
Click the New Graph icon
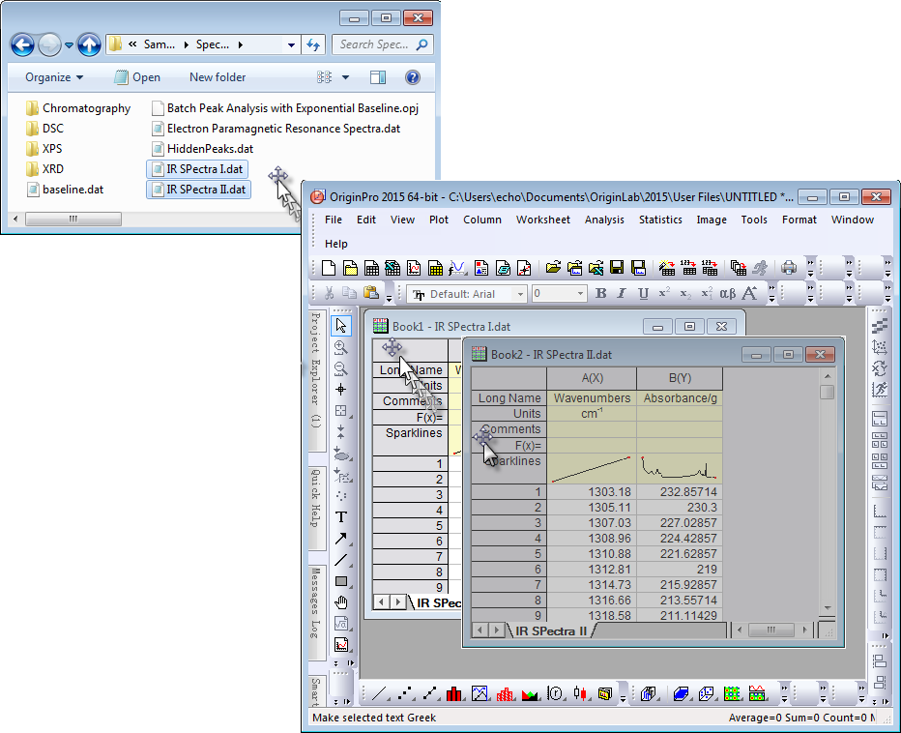[x=415, y=268]
